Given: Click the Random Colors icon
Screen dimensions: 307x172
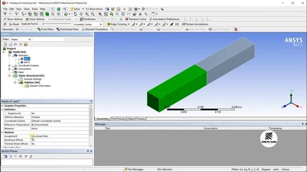Looking at the screenshot, I should click(127, 19).
